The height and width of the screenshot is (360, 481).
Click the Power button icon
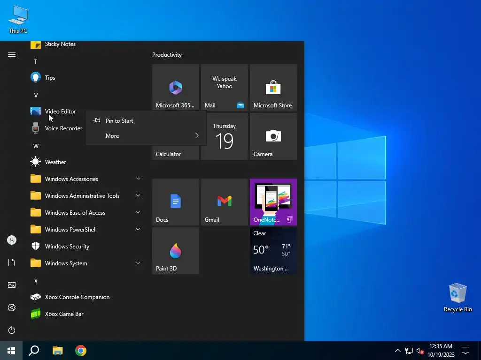pos(12,330)
